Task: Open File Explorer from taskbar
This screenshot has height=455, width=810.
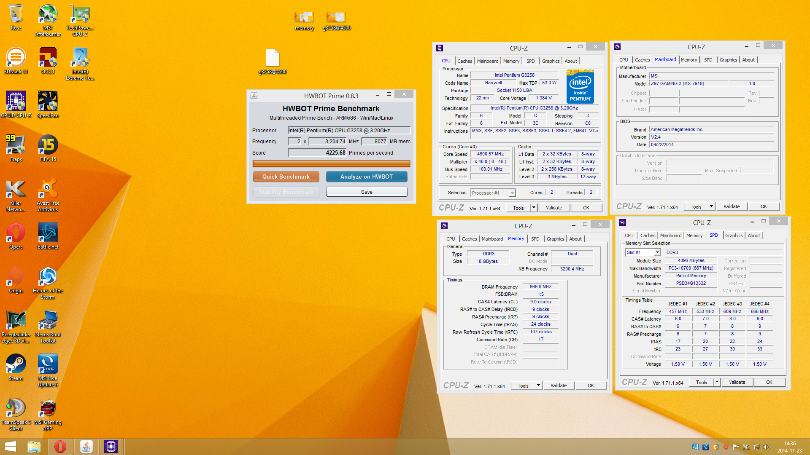Action: point(34,447)
